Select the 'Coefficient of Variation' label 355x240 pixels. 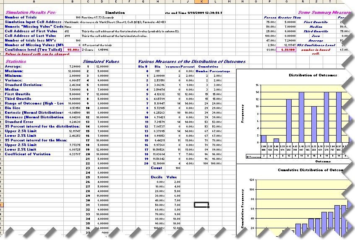coord(28,154)
